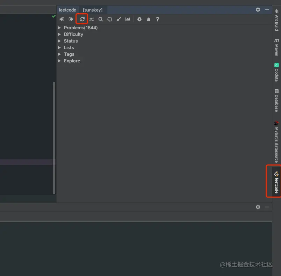Select the Explore tree row

tap(164, 61)
